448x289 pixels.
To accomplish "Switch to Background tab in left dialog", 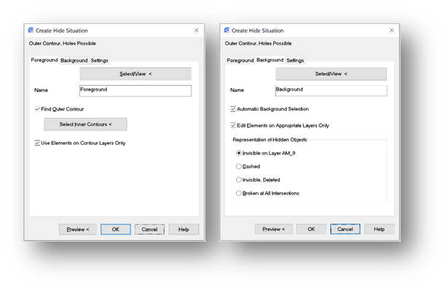I will pyautogui.click(x=74, y=60).
